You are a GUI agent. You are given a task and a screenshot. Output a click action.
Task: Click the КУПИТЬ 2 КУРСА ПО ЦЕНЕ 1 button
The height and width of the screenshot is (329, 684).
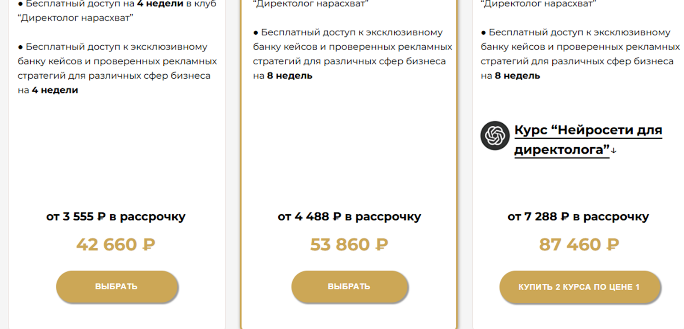579,287
